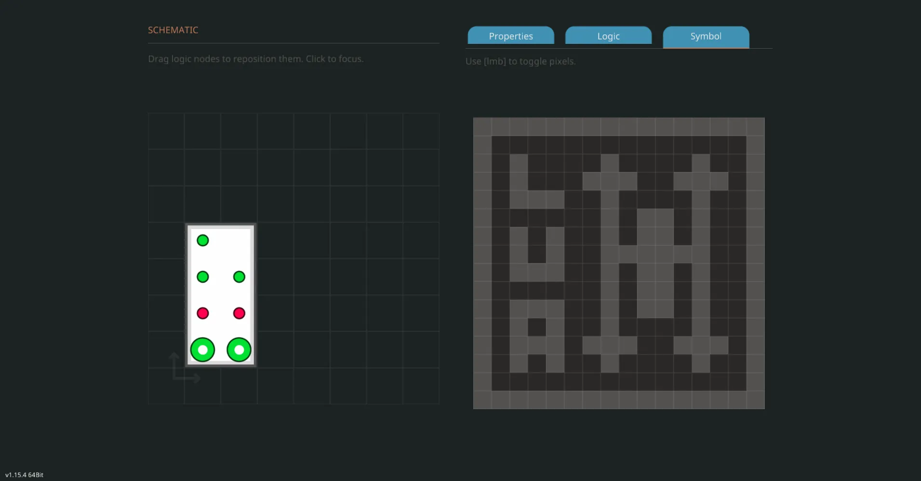Toggle the top-left corner pixel of symbol

[x=482, y=127]
